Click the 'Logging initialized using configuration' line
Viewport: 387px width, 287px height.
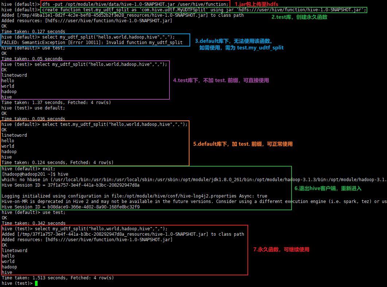(x=134, y=196)
